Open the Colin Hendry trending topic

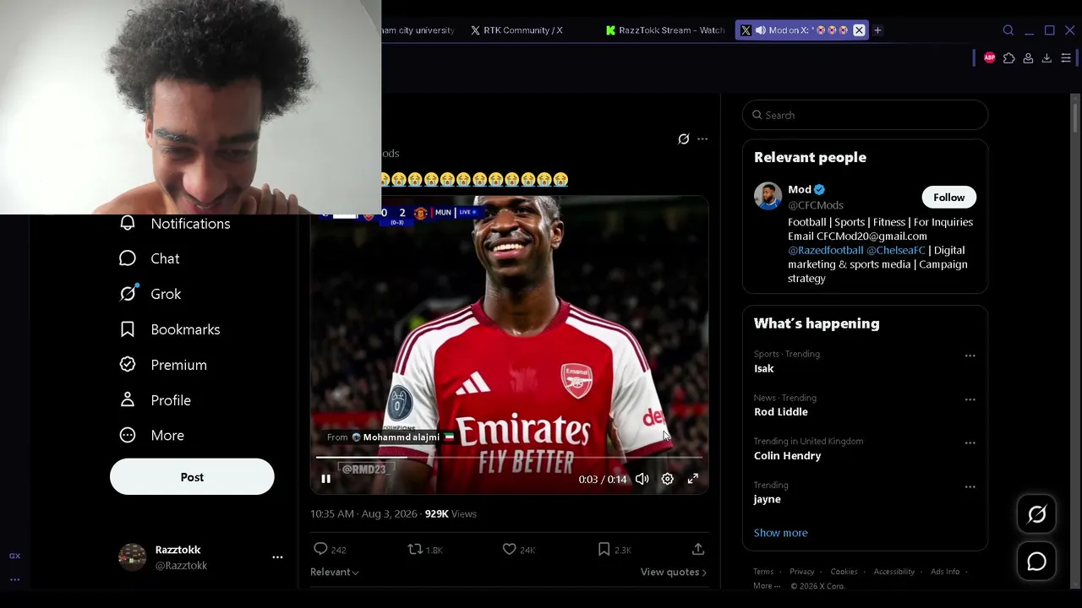click(x=788, y=456)
